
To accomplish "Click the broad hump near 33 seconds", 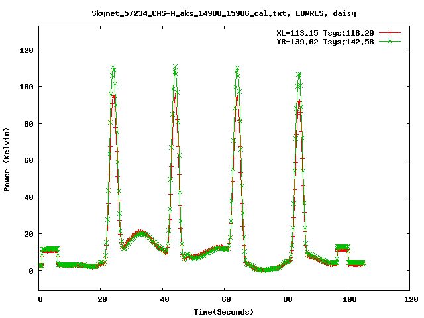I will pos(140,233).
